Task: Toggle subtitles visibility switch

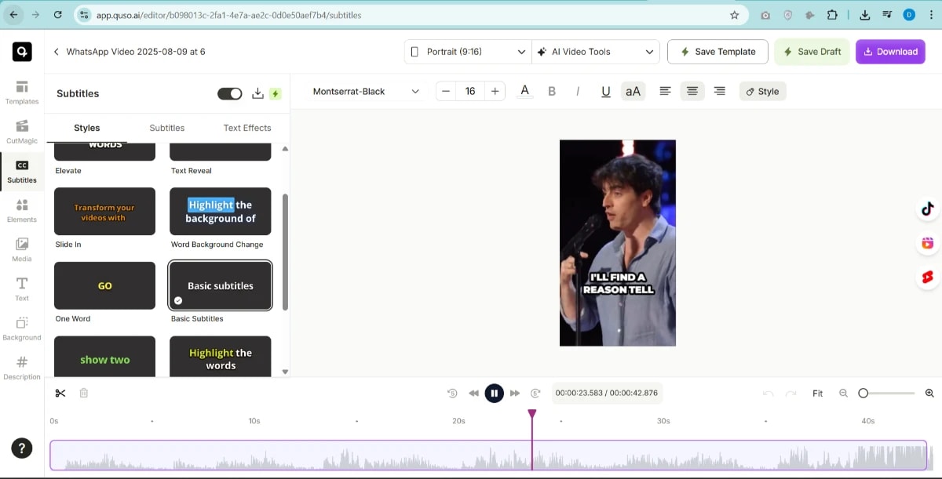Action: (229, 93)
